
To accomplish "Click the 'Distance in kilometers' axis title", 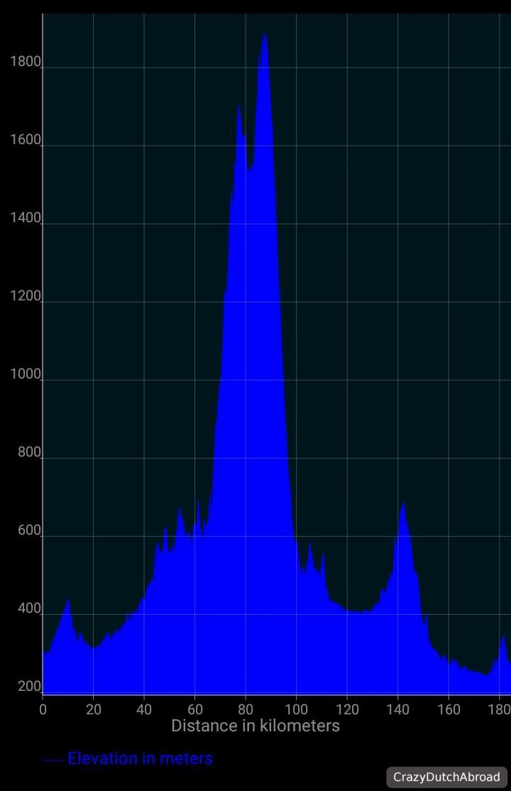I will (x=255, y=726).
